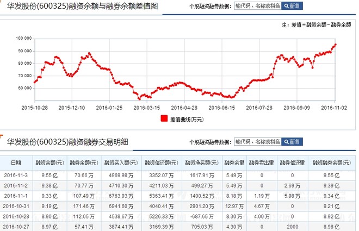The width and height of the screenshot is (359, 231).
Task: Select the 2016-11-3 date cell
Action: [16, 176]
